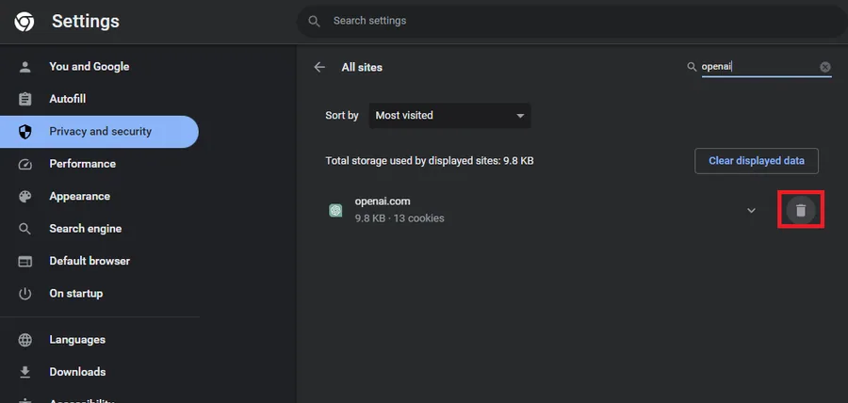Click the magnifier Search engine icon
The image size is (848, 403).
click(x=24, y=229)
